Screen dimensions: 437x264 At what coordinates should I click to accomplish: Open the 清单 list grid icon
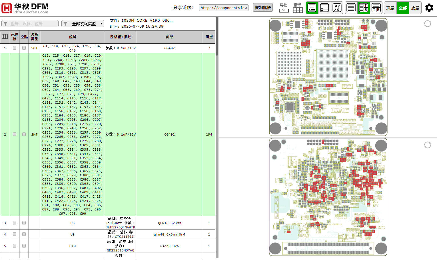[298, 9]
